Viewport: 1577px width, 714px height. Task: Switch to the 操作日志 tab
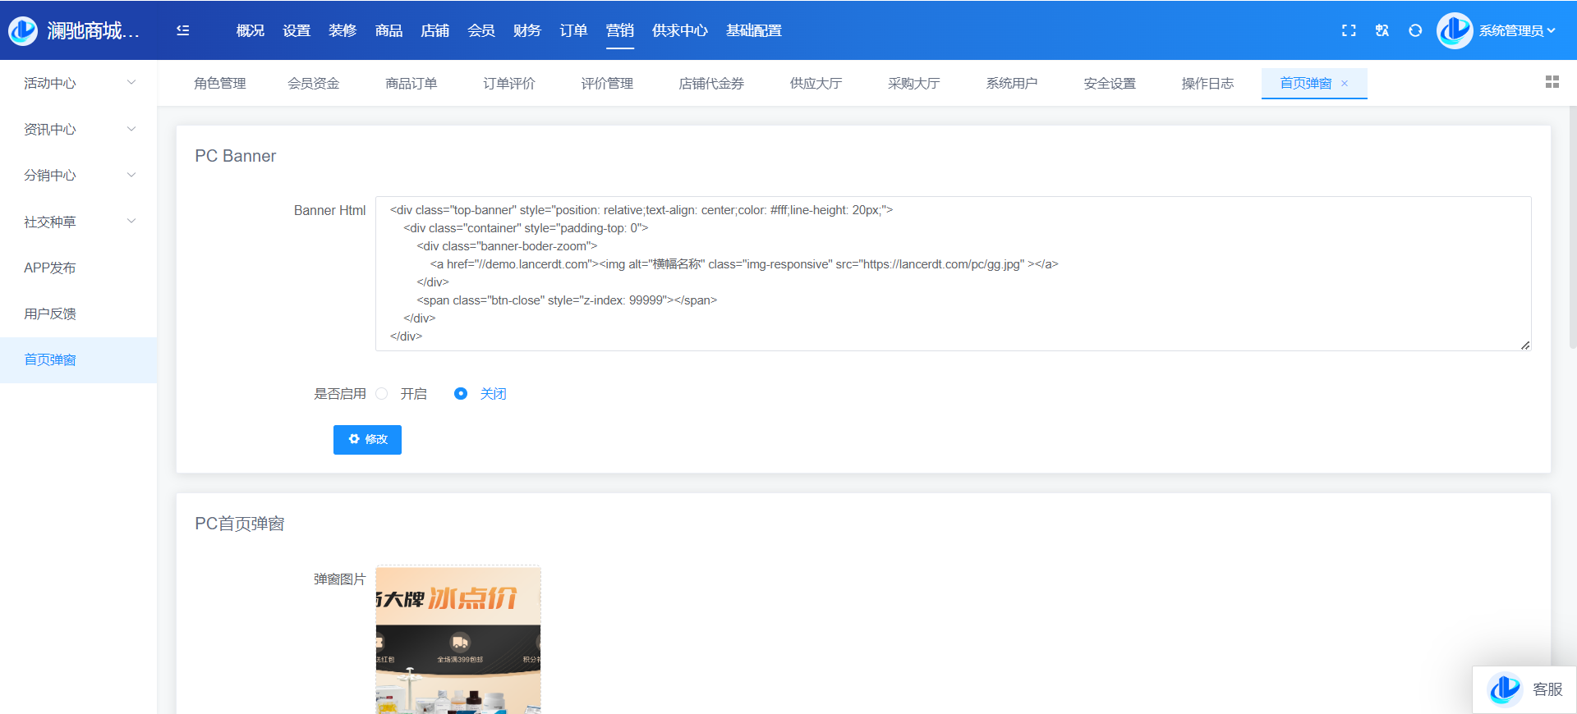click(1207, 84)
